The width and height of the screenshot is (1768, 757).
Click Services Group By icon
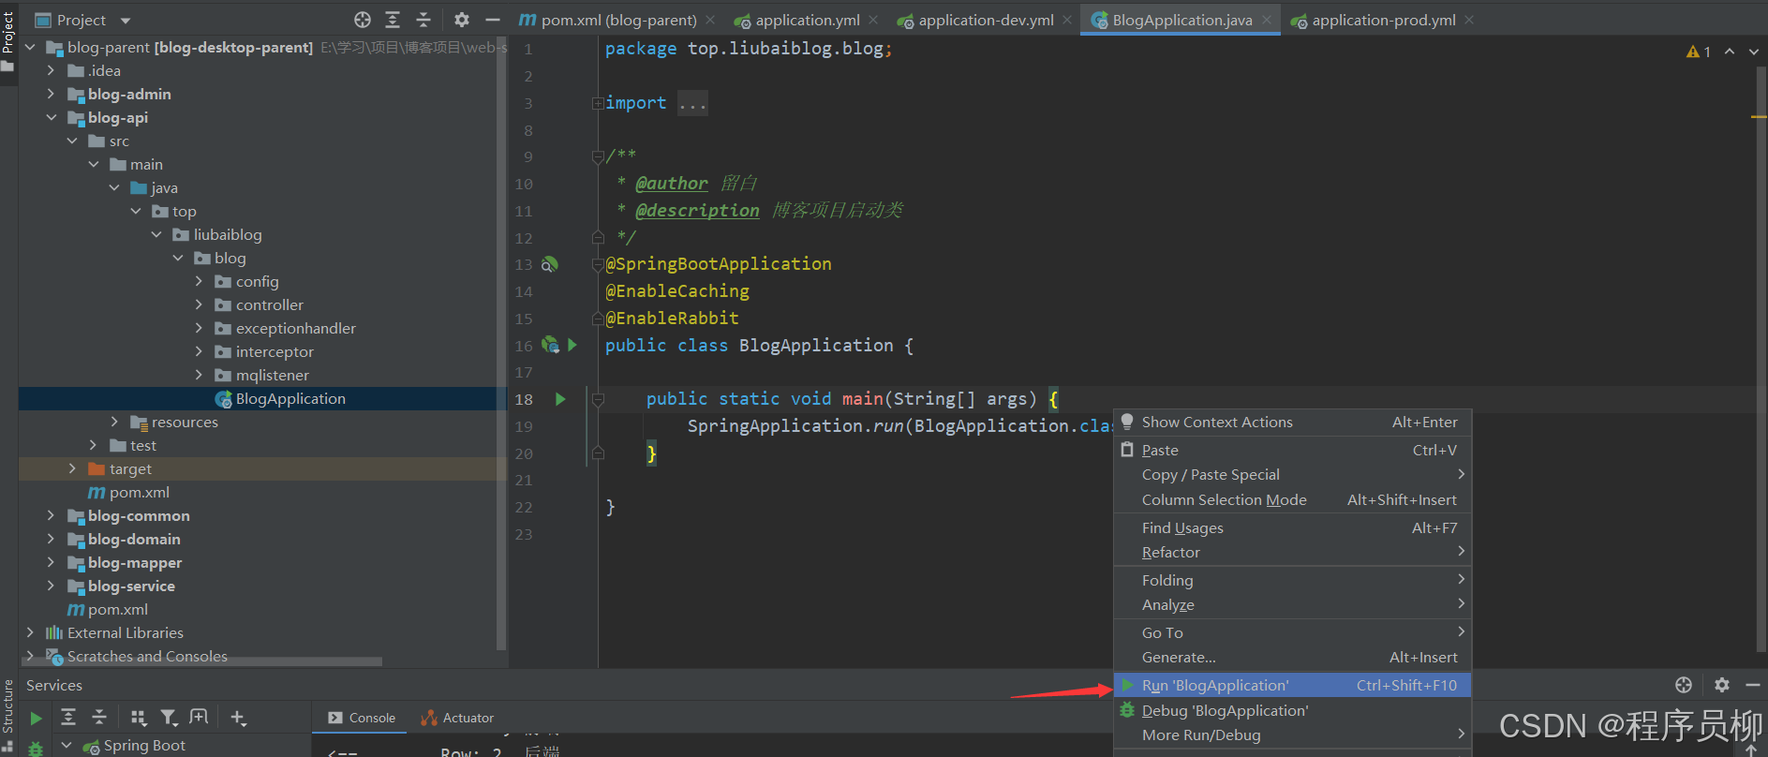tap(139, 717)
